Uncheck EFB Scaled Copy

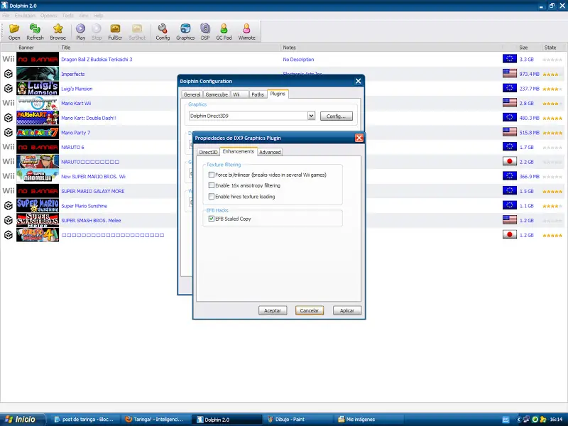click(212, 219)
